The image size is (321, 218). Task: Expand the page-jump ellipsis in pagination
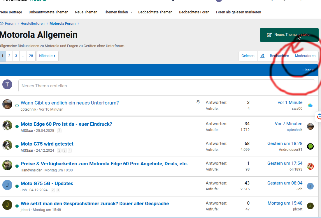[x=23, y=56]
